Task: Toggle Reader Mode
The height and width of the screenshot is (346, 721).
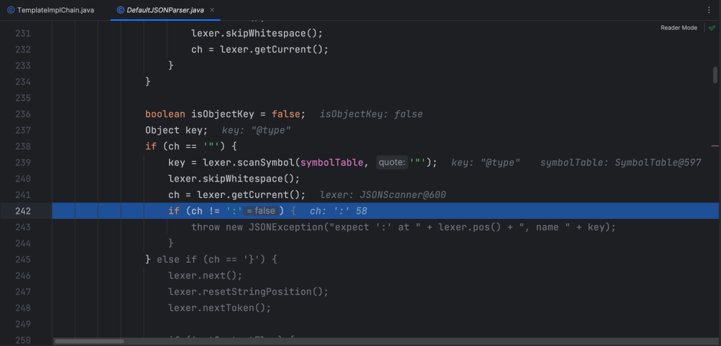Action: point(679,28)
